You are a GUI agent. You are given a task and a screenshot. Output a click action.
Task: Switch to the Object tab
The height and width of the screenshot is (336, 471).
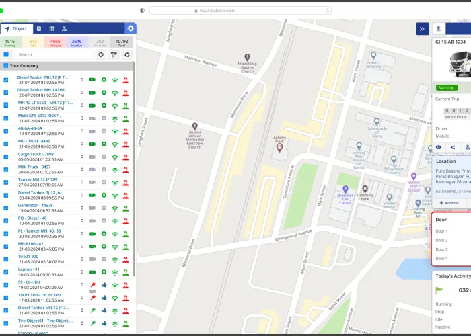[x=16, y=28]
